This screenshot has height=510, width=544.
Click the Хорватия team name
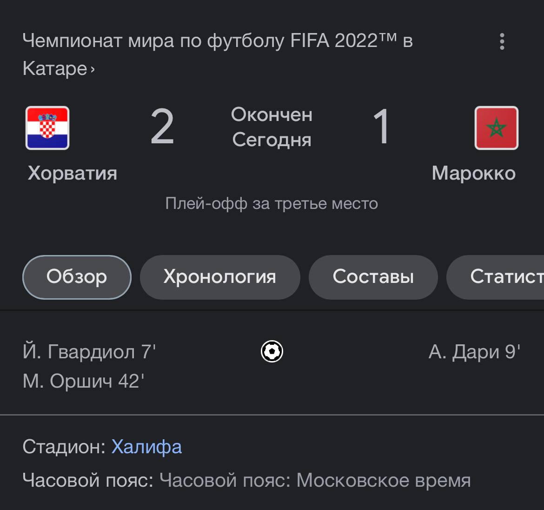click(x=73, y=173)
